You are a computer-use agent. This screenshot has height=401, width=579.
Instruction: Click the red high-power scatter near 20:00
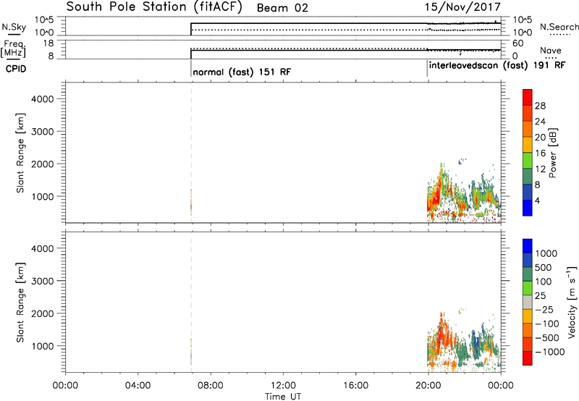434,198
